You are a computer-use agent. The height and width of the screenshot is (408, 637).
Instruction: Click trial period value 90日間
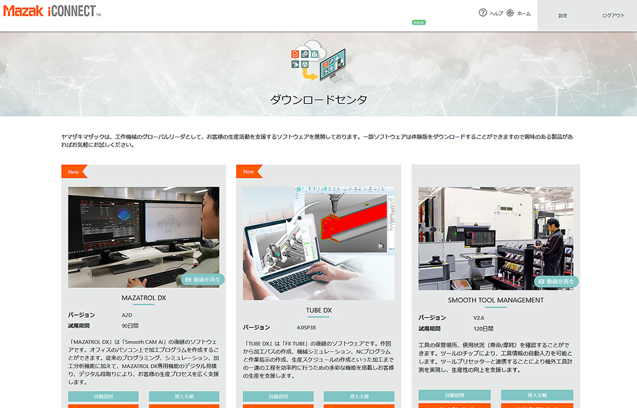tap(130, 326)
